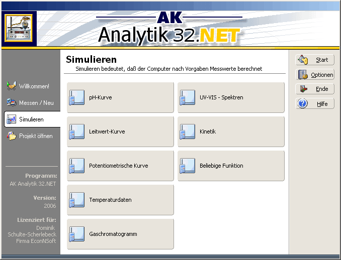Click the 'Version:' label in sidebar
Viewport: 341px width, 260px height.
pyautogui.click(x=45, y=198)
